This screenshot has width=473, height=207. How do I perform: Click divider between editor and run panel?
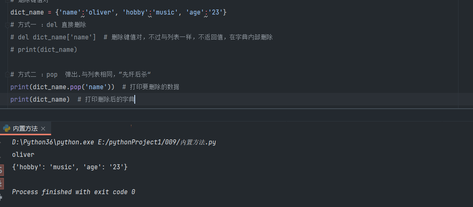tap(236, 109)
